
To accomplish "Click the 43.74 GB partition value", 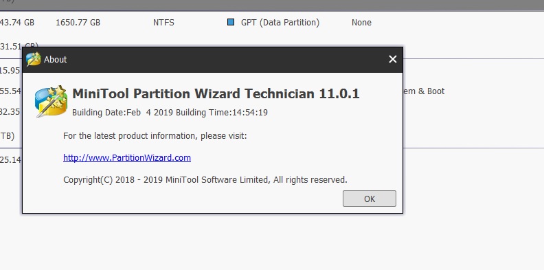I will coord(17,23).
